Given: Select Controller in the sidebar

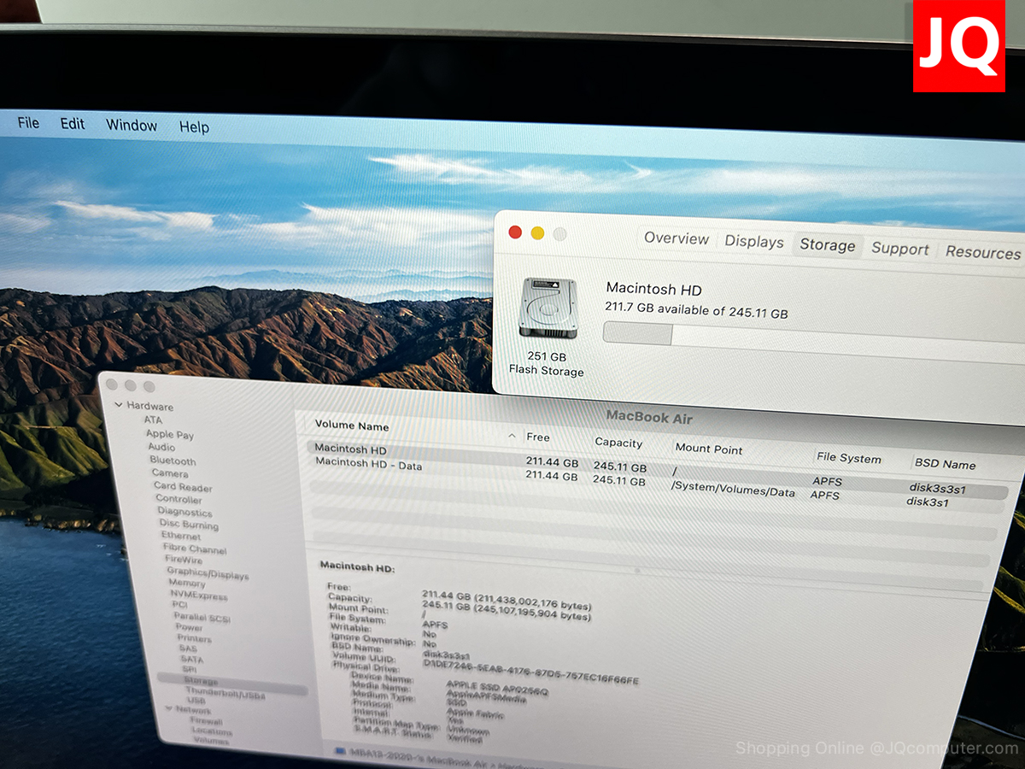Looking at the screenshot, I should (179, 499).
